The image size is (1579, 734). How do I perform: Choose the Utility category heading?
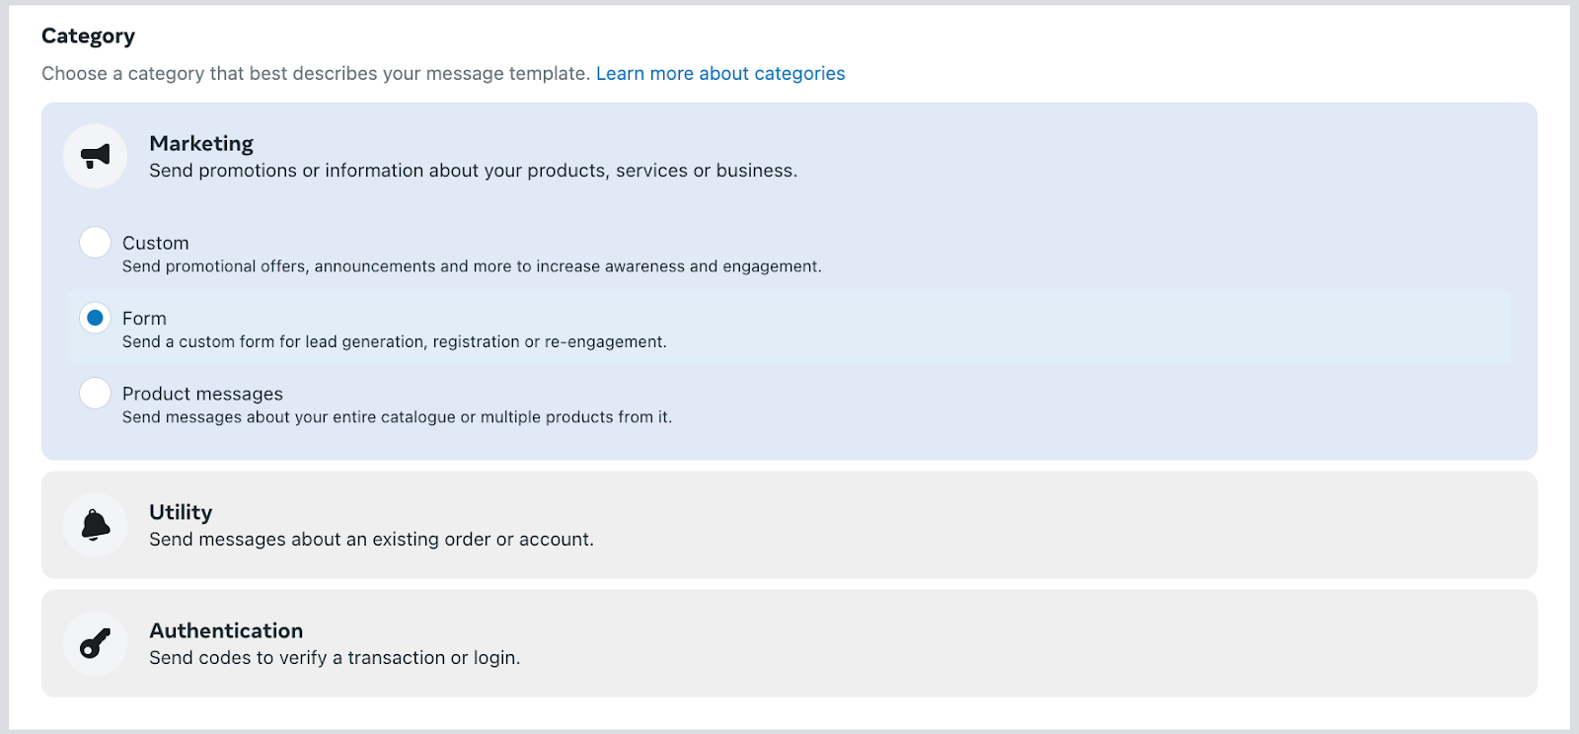pyautogui.click(x=181, y=512)
